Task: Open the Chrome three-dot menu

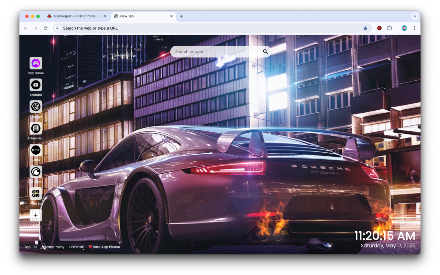Action: coord(415,28)
